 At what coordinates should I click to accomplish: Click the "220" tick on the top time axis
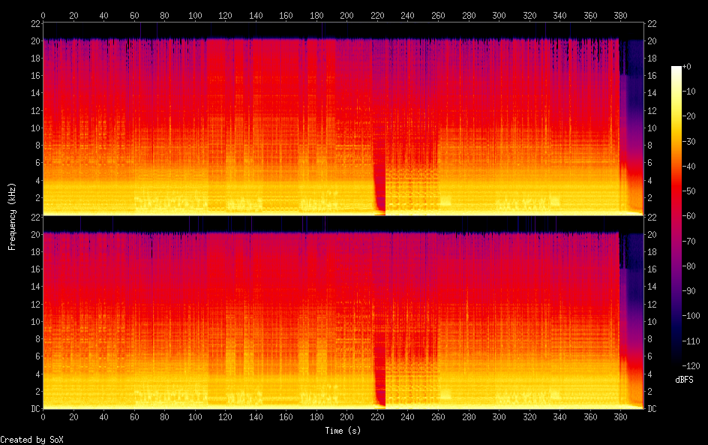377,15
